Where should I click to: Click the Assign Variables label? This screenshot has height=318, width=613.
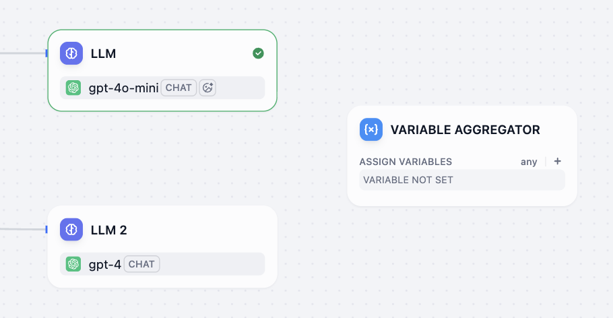[406, 162]
